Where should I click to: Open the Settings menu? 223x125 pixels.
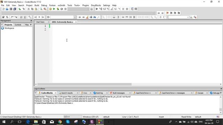(x=107, y=5)
